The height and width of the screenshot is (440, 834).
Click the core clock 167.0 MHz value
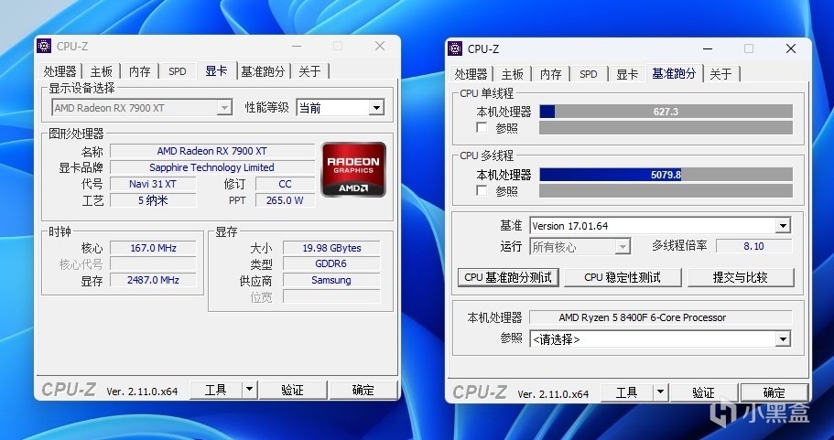pyautogui.click(x=153, y=248)
